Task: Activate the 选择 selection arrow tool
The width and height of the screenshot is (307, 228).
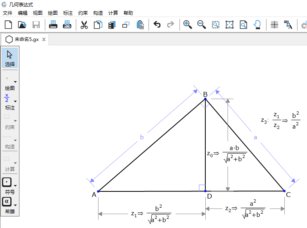Action: [x=10, y=58]
